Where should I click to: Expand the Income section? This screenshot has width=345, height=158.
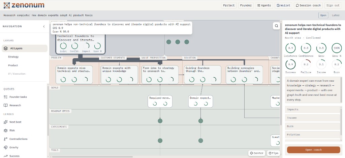(313, 118)
